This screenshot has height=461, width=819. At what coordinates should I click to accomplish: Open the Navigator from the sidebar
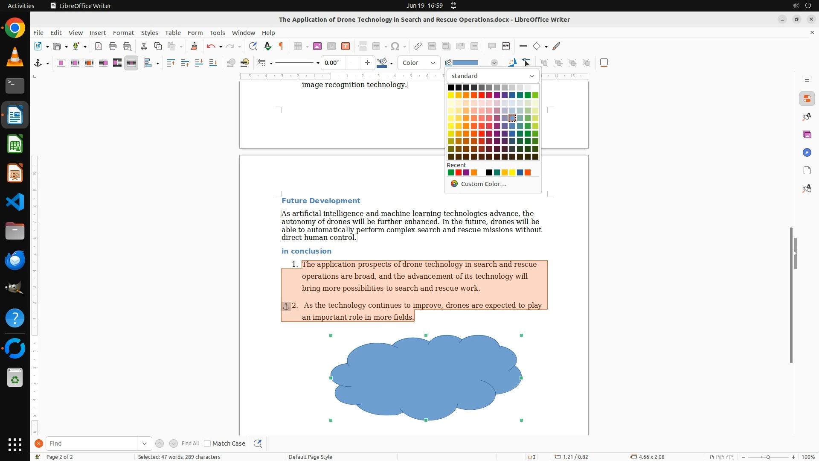click(x=807, y=152)
